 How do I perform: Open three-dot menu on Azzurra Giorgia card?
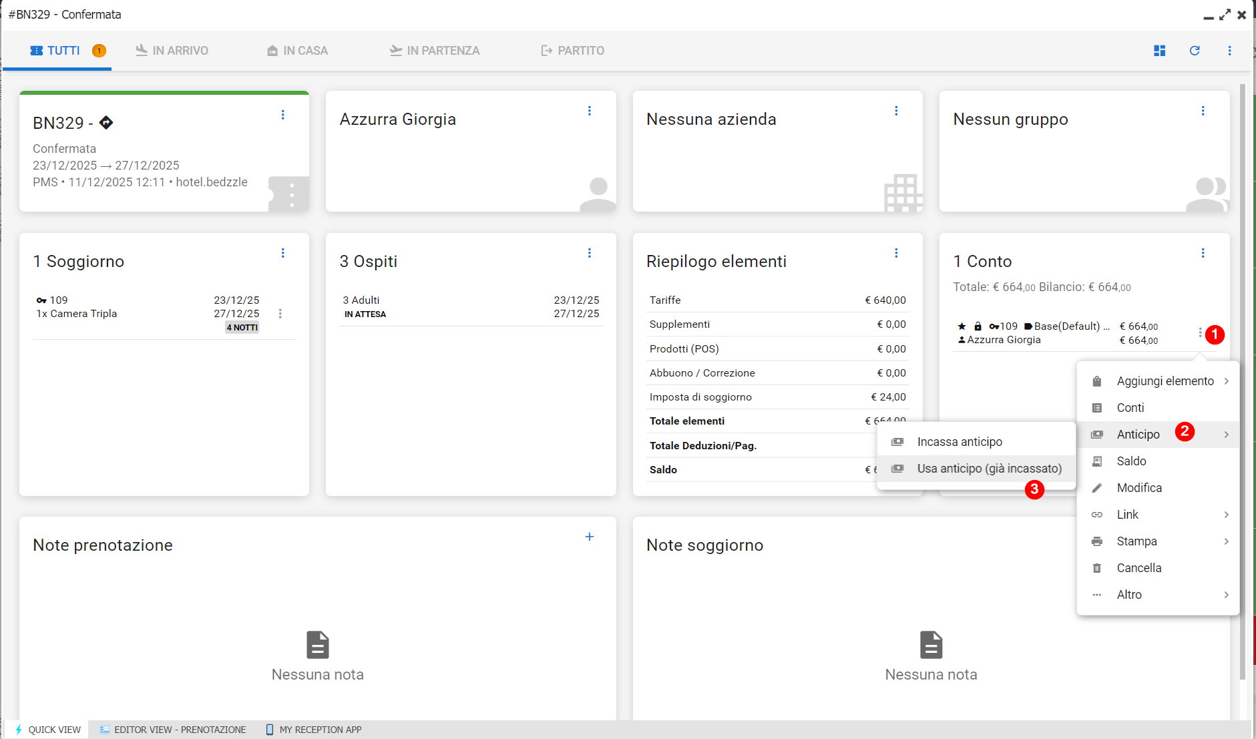(x=590, y=111)
